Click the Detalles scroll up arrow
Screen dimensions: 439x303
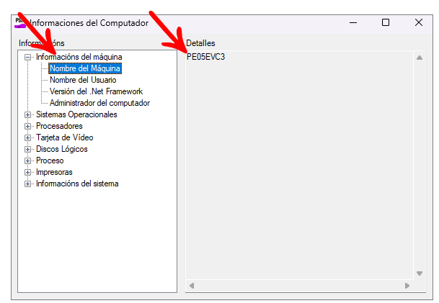point(420,58)
